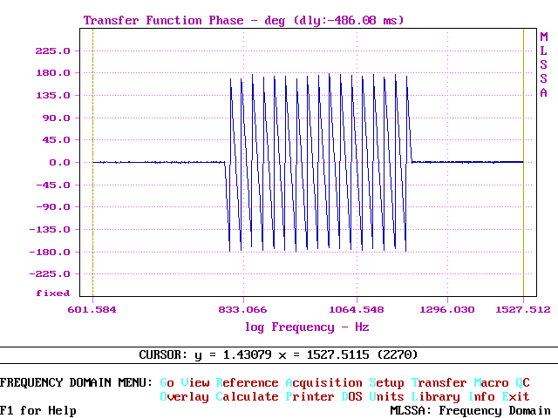Viewport: 558px width, 418px height.
Task: Select the Macro menu item
Action: click(492, 383)
